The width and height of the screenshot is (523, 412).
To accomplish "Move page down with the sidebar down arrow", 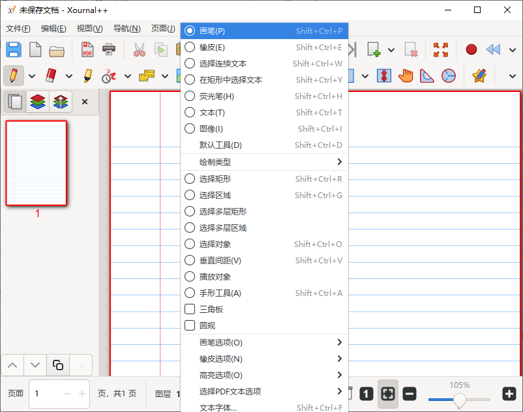I will (x=35, y=365).
